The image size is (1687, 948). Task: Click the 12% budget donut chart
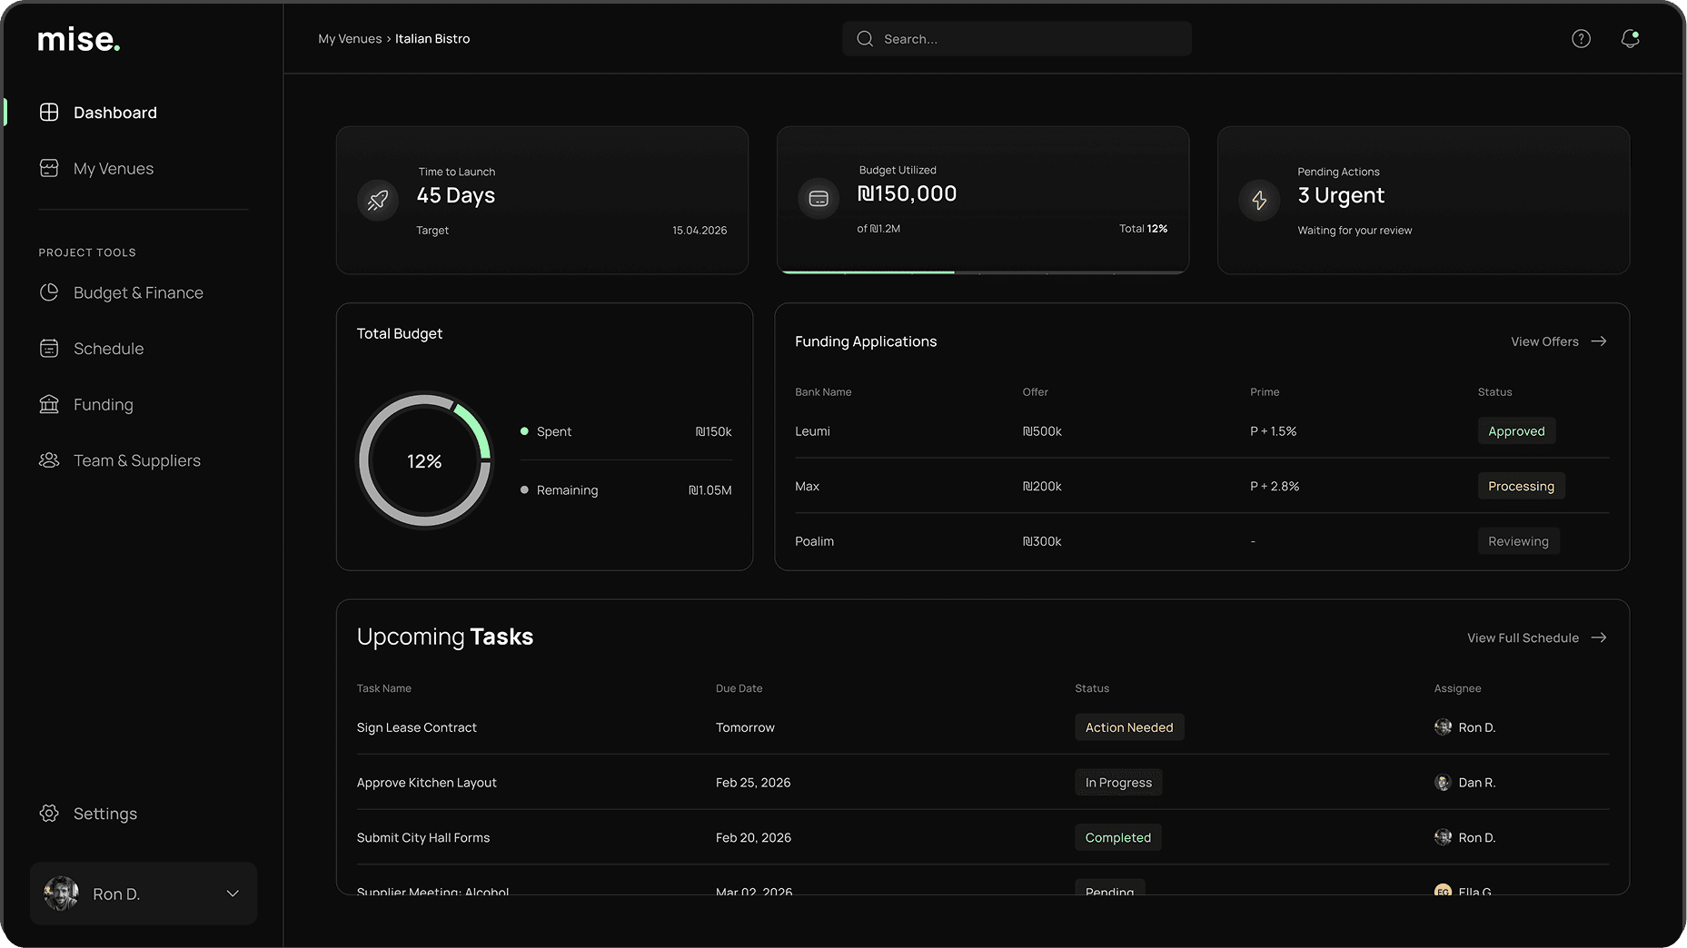coord(424,460)
